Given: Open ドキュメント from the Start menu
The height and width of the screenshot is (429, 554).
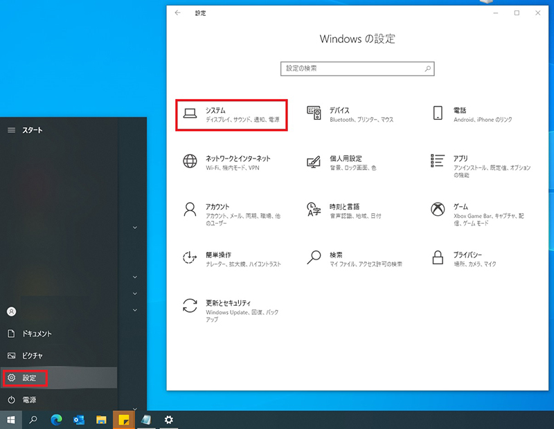Looking at the screenshot, I should [x=59, y=334].
